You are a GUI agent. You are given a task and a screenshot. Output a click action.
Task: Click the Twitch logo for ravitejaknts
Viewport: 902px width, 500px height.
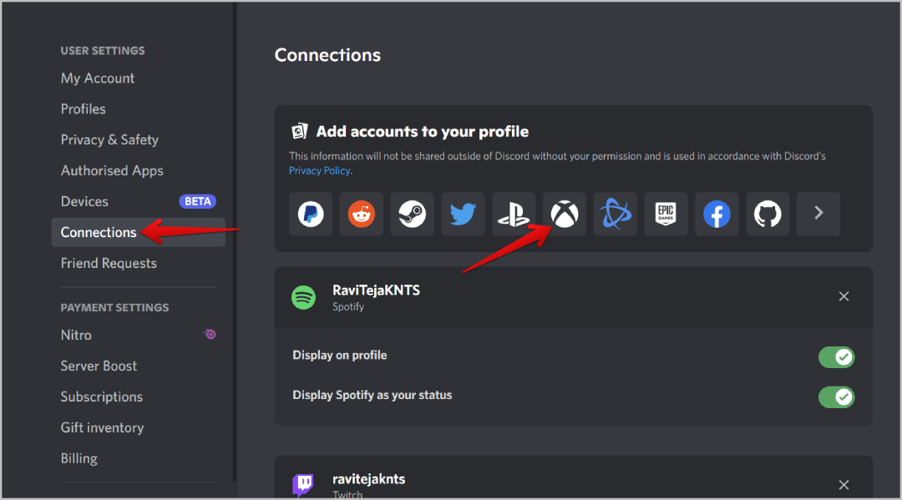click(303, 484)
